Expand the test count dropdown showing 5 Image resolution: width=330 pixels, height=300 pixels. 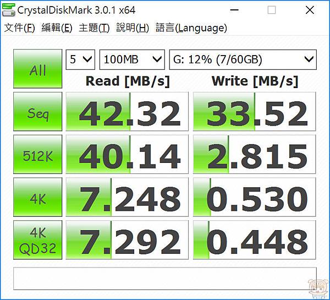point(80,59)
